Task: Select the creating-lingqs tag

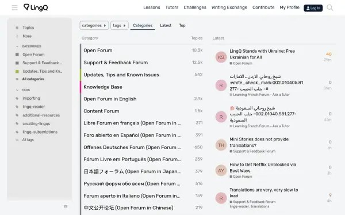Action: pyautogui.click(x=36, y=124)
